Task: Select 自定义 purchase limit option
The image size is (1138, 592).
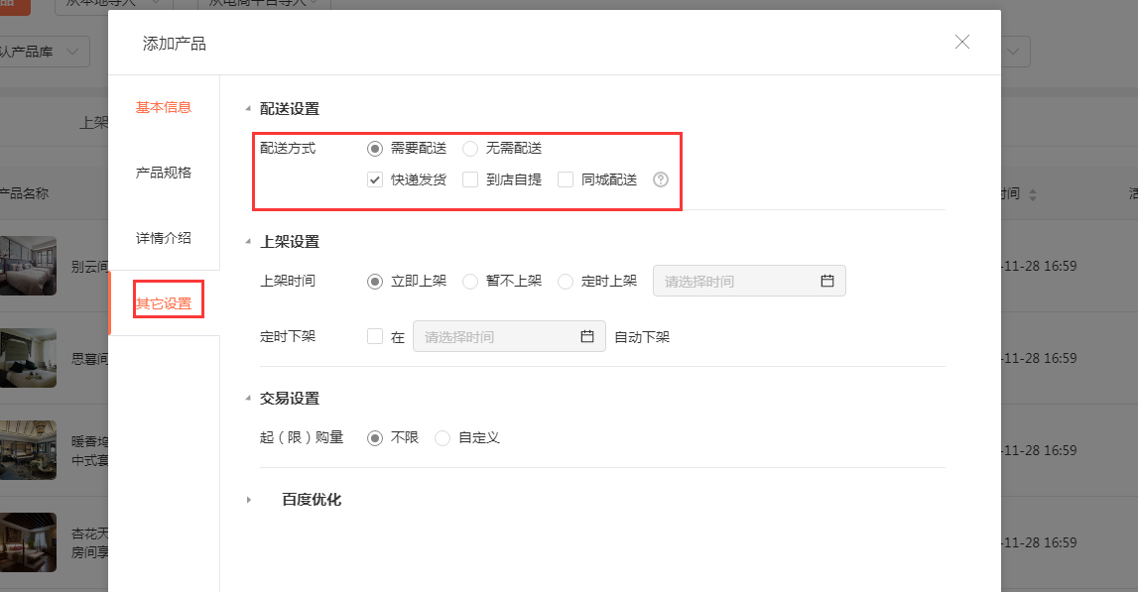Action: pyautogui.click(x=443, y=437)
